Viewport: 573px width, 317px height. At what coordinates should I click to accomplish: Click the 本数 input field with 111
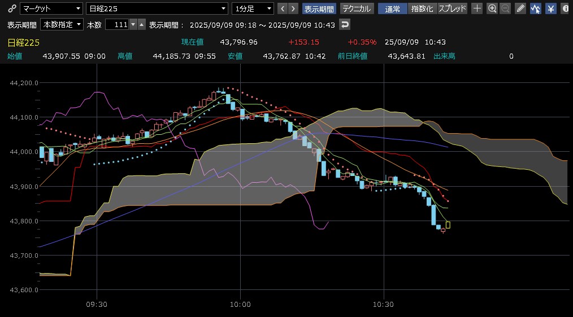(117, 24)
